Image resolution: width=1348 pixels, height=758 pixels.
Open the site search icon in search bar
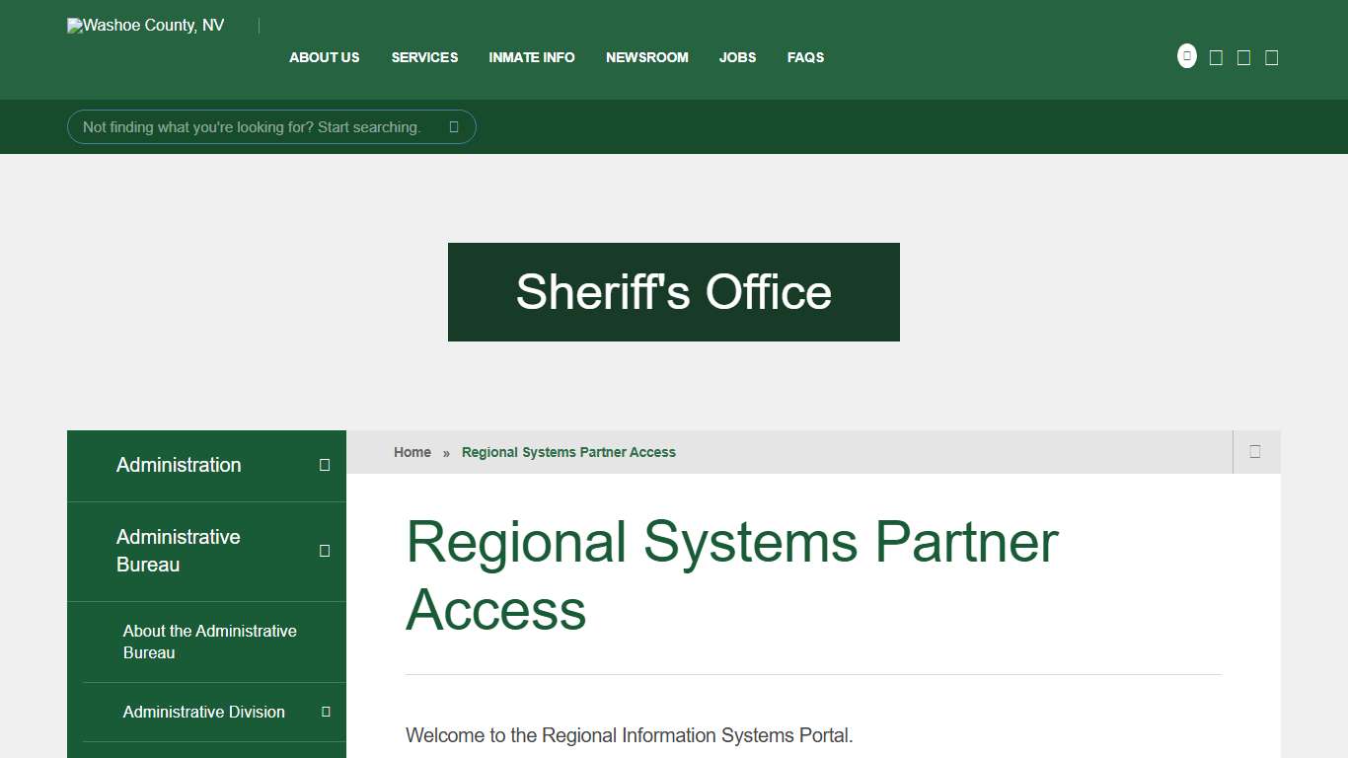pos(453,126)
